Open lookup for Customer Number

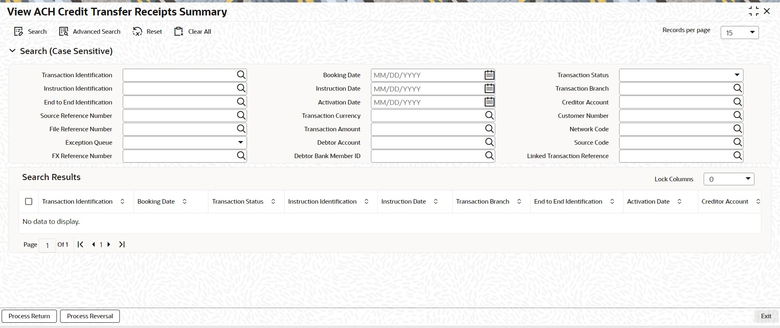[738, 115]
